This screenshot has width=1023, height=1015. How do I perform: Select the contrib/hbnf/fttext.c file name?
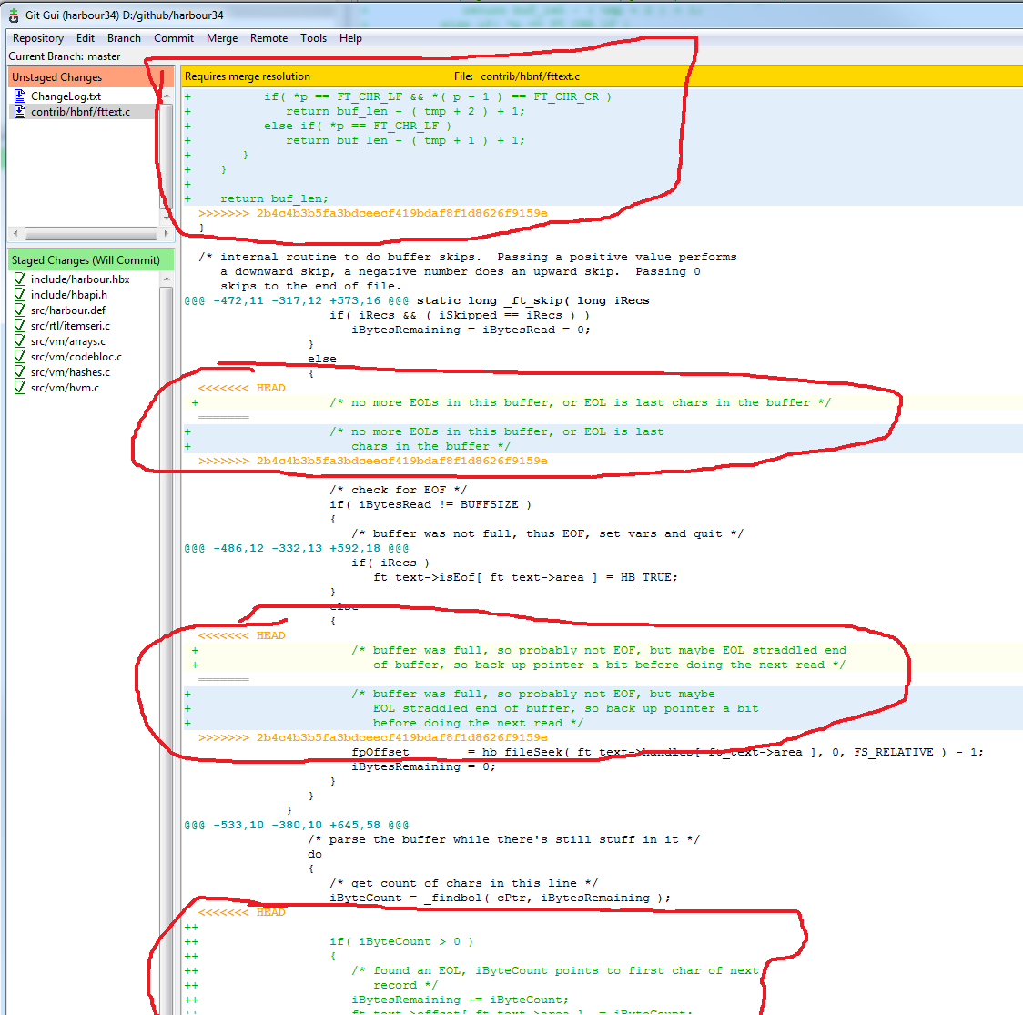click(x=80, y=112)
